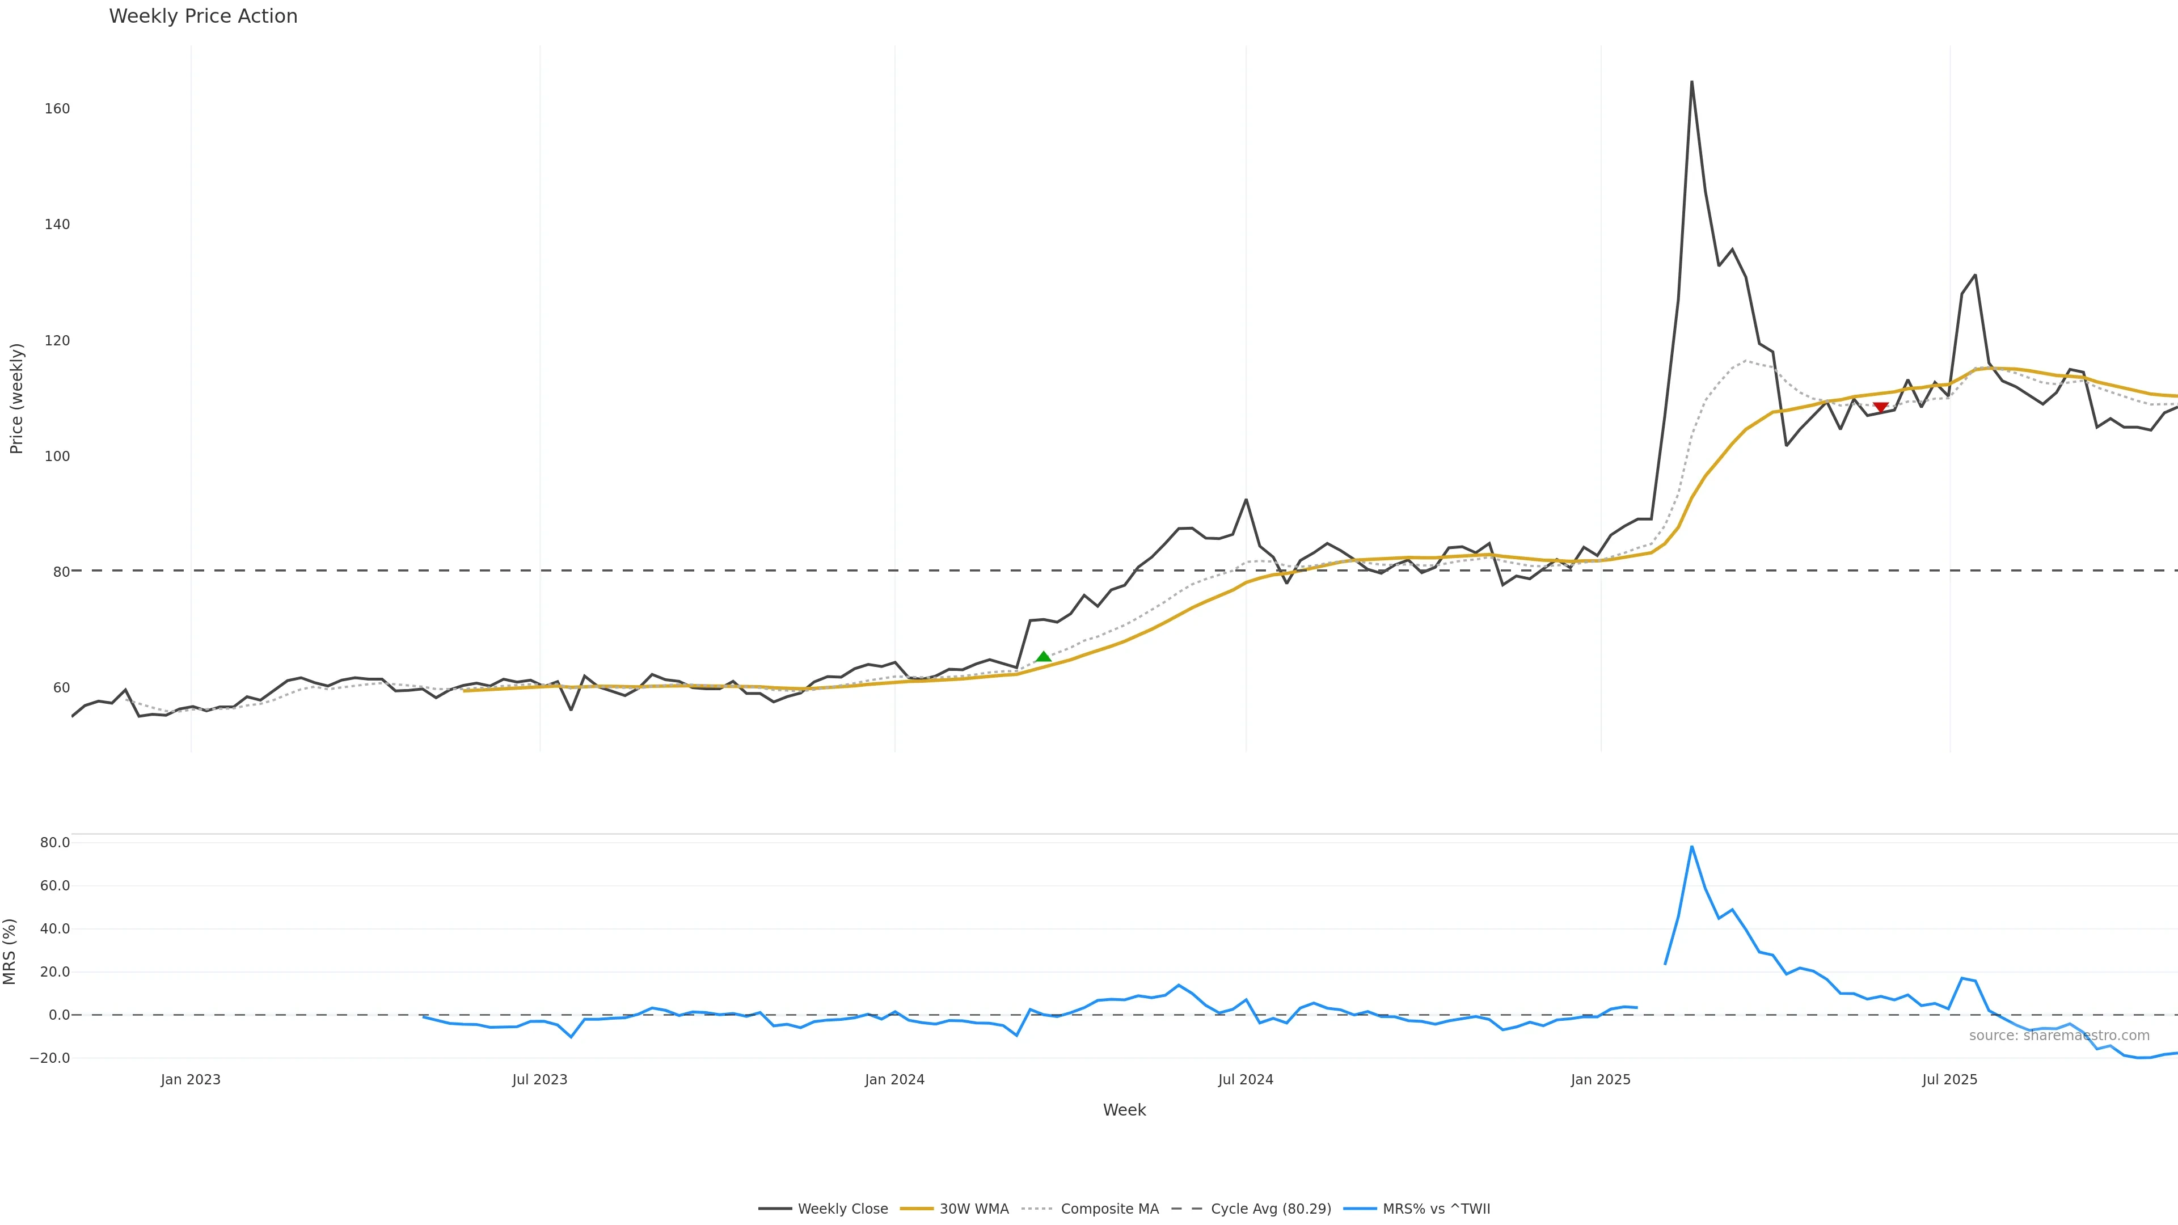
Task: Click the Week x-axis title
Action: 1124,1110
